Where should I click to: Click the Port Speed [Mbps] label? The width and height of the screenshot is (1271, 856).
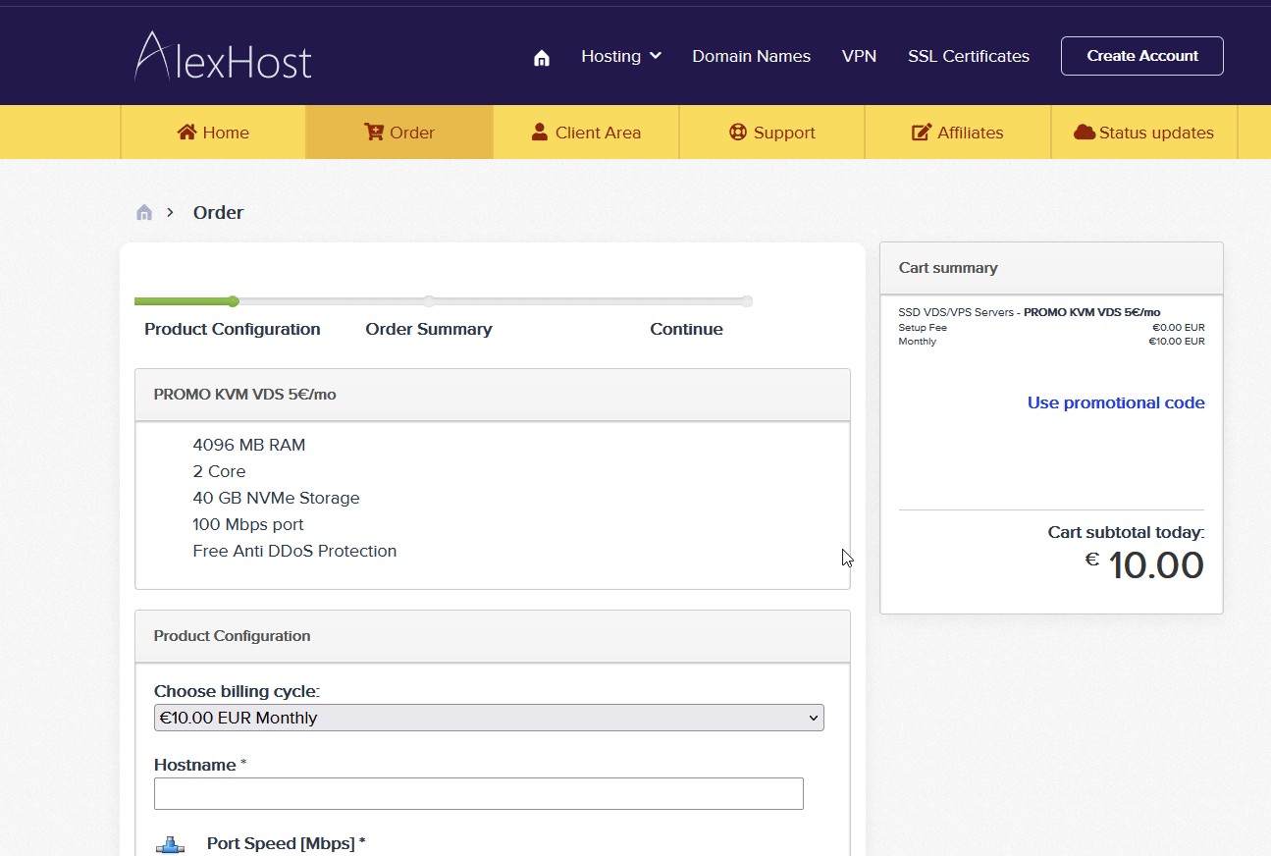(x=286, y=843)
